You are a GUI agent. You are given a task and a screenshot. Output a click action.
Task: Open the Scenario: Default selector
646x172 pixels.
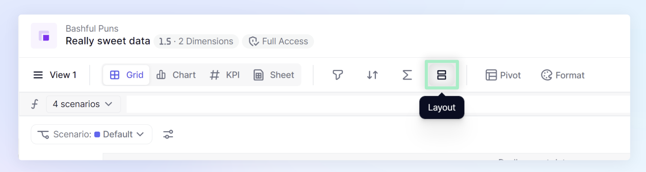(92, 134)
